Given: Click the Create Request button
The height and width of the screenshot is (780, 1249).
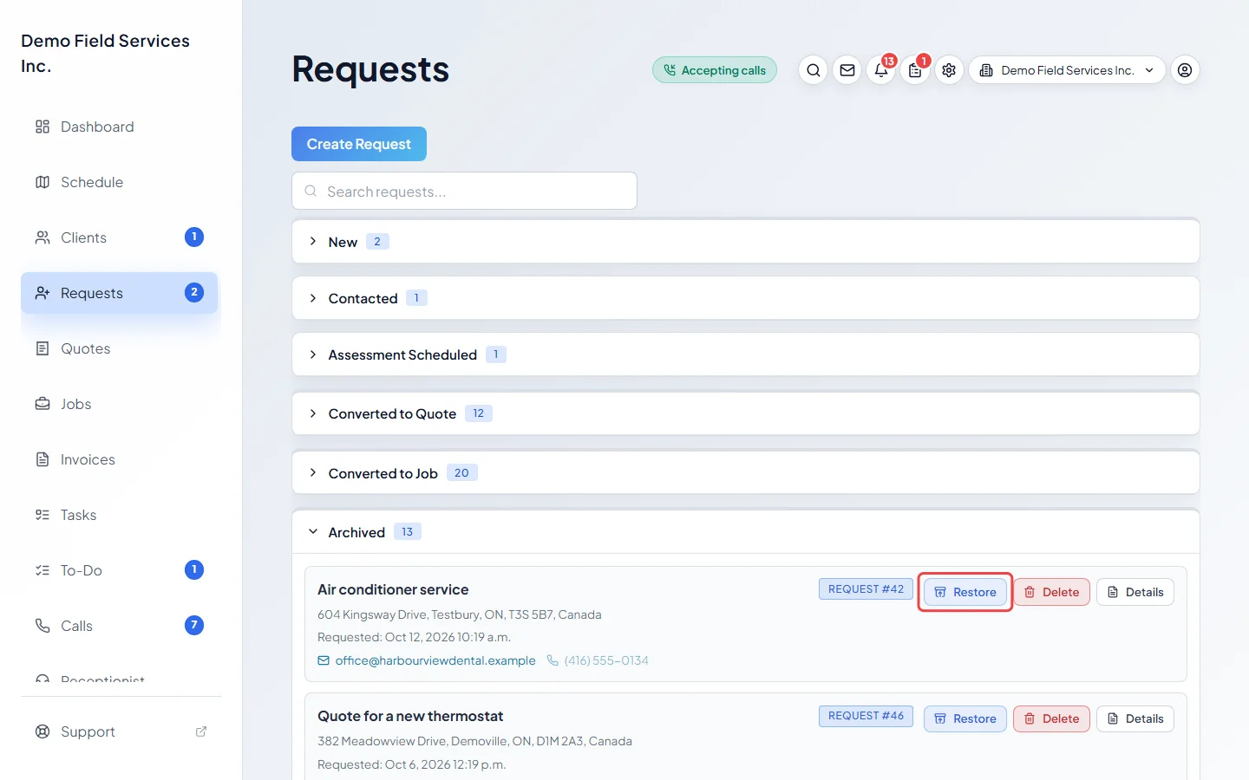Looking at the screenshot, I should pos(359,144).
